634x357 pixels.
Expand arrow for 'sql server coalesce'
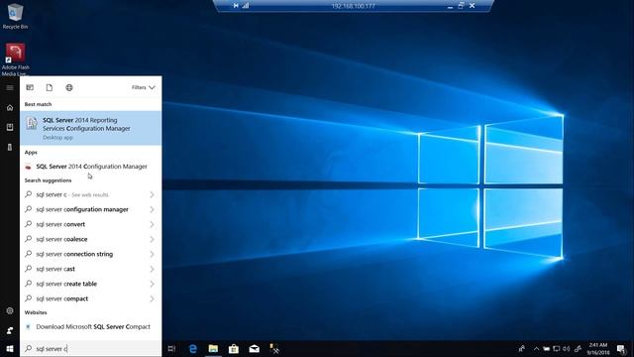click(x=152, y=239)
